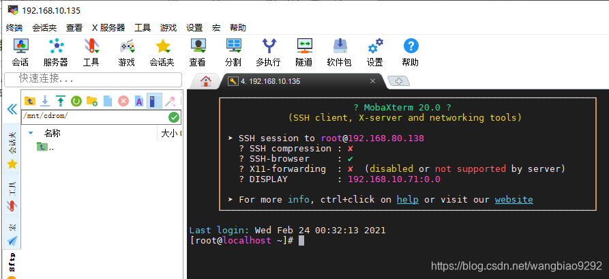Click the /mnt/cdrom/ path field
The height and width of the screenshot is (279, 609).
tap(94, 117)
